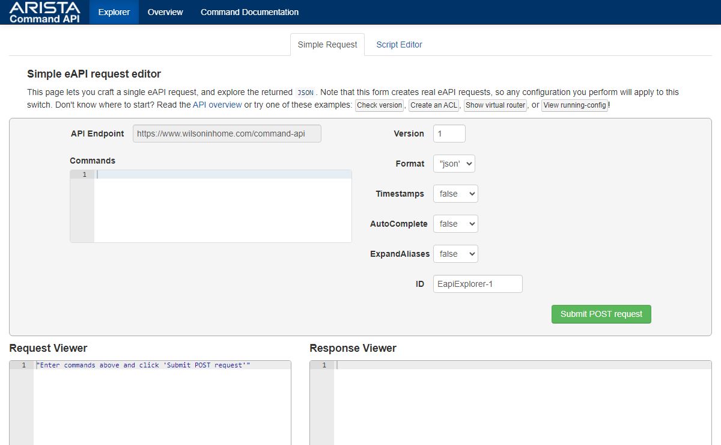Switch to the Simple Request tab
The image size is (721, 445).
[x=327, y=44]
